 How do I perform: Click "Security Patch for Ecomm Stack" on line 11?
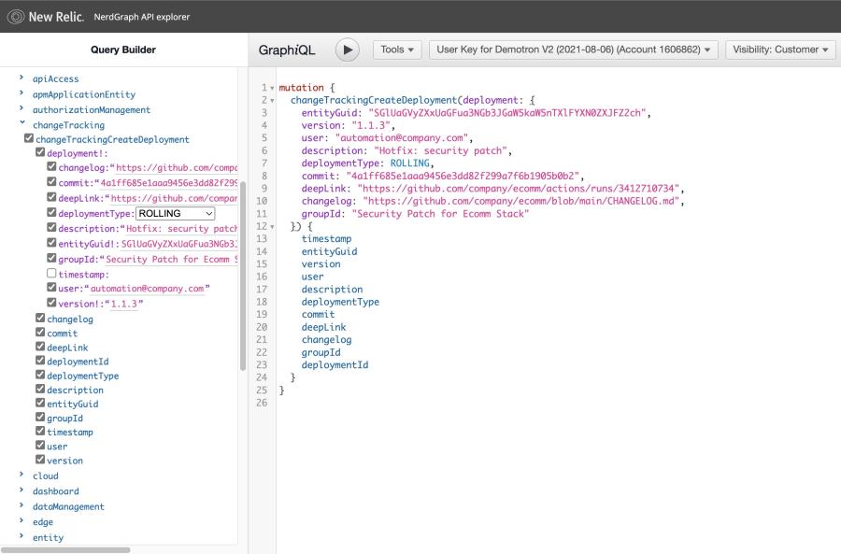coord(440,213)
